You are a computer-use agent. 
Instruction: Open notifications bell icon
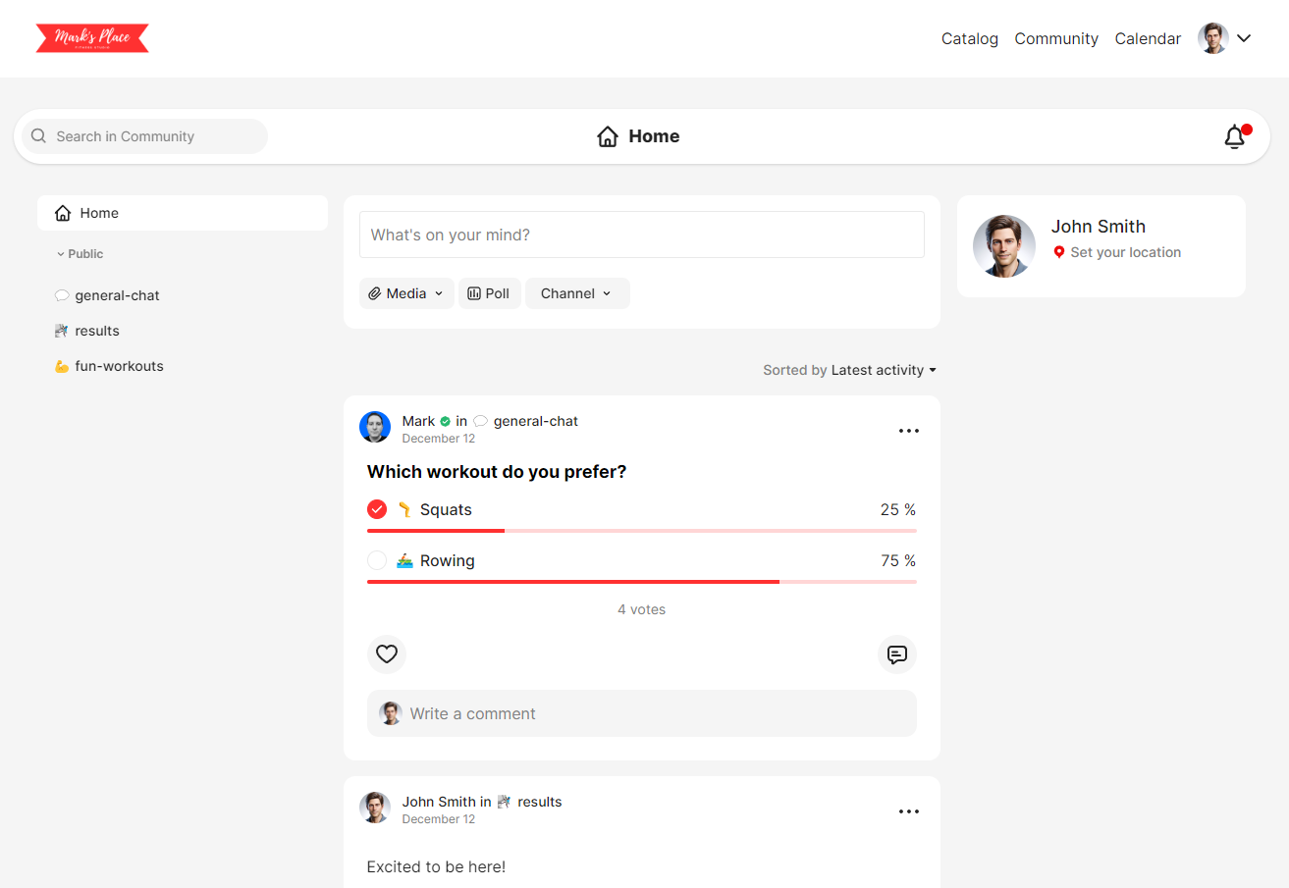pos(1235,137)
